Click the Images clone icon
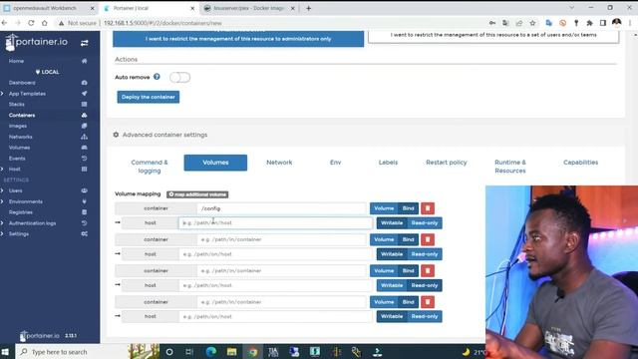This screenshot has height=359, width=638. pos(84,126)
